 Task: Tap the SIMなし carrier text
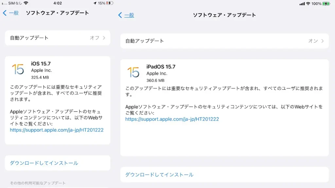15,3
